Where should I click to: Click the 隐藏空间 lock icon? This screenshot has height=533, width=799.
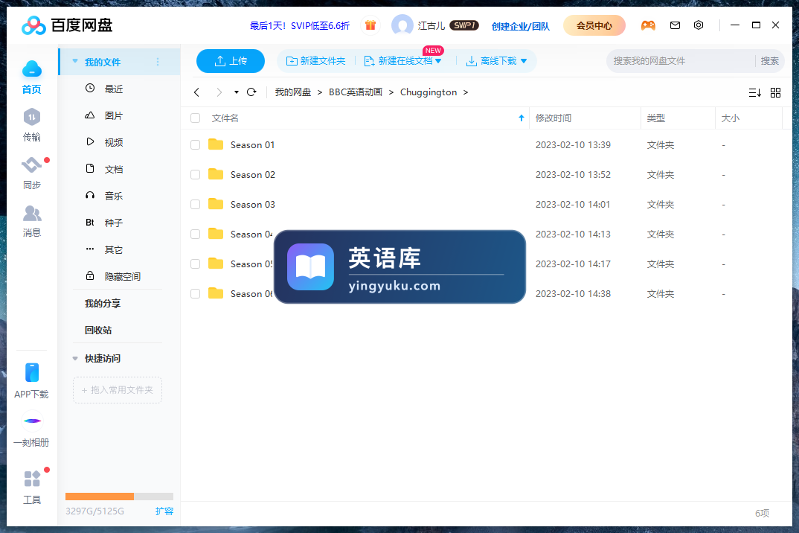click(x=90, y=276)
